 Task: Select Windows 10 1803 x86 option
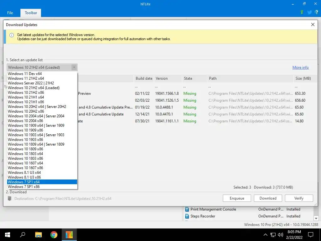(42, 158)
